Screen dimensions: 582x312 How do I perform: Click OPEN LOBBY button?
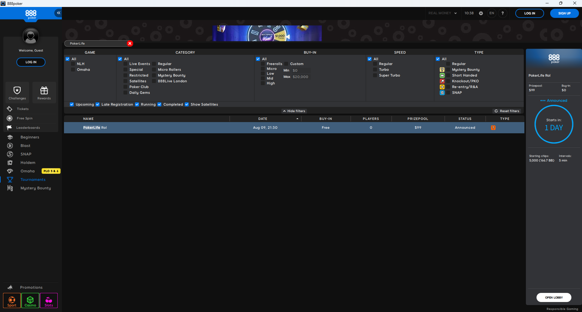coord(554,297)
